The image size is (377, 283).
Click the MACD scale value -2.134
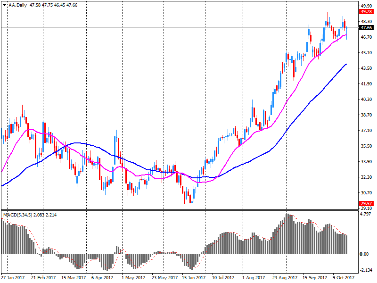[x=367, y=270]
